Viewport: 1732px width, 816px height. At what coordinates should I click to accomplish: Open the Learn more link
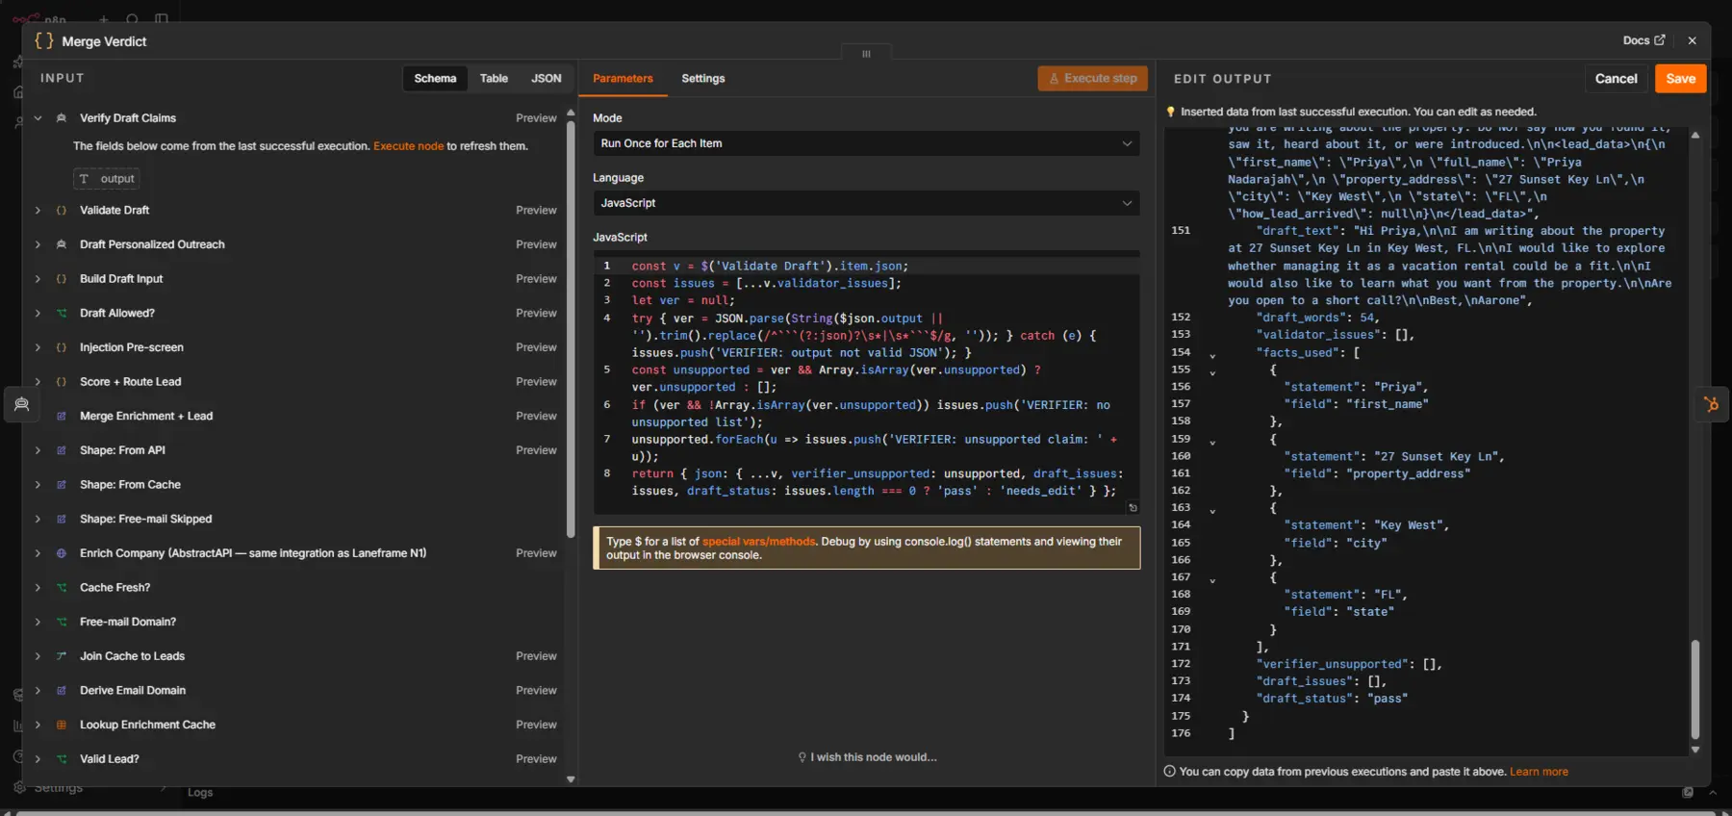point(1539,772)
